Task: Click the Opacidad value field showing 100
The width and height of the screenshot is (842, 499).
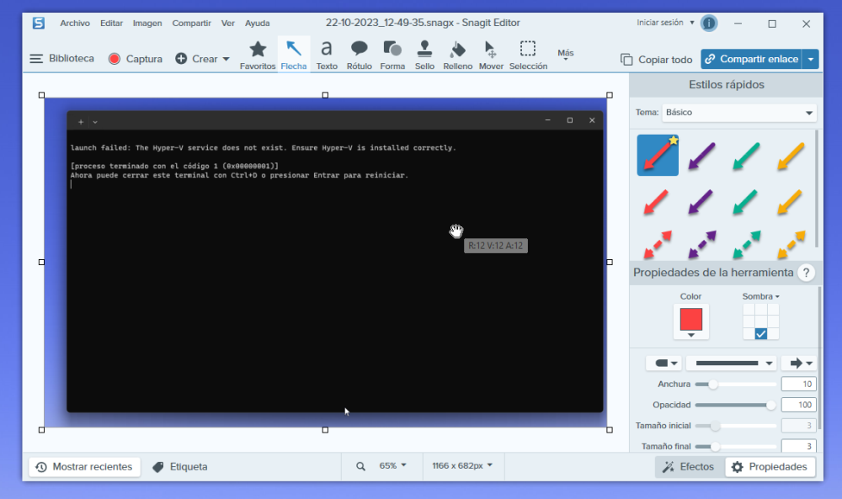Action: (x=799, y=405)
